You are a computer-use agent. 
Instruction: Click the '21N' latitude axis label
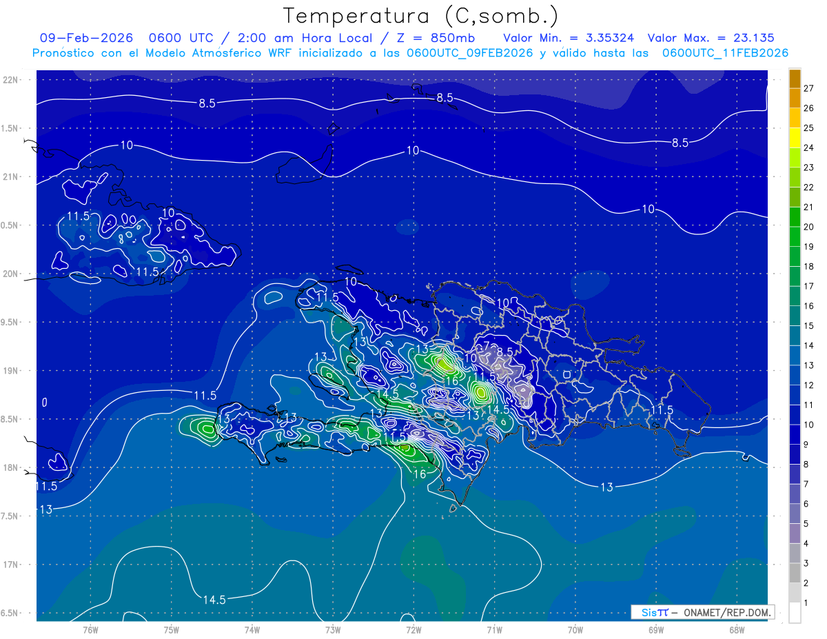[10, 176]
